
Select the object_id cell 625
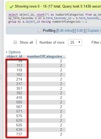pos(19,120)
